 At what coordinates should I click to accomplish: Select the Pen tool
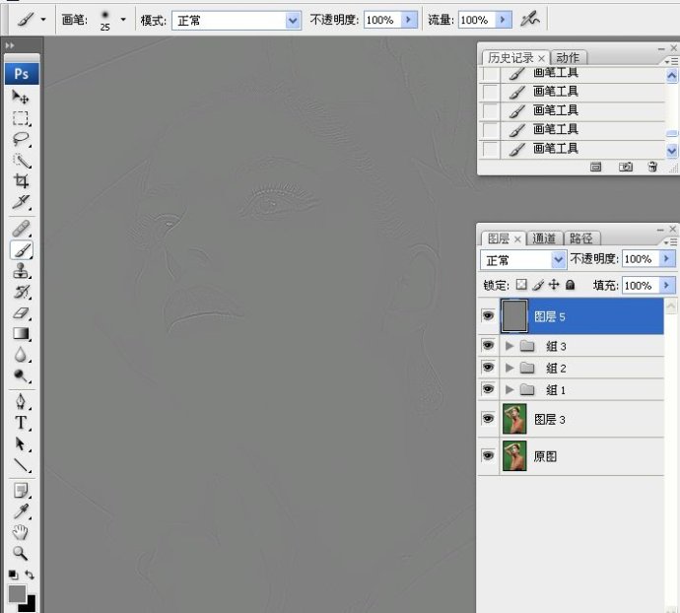[x=21, y=401]
